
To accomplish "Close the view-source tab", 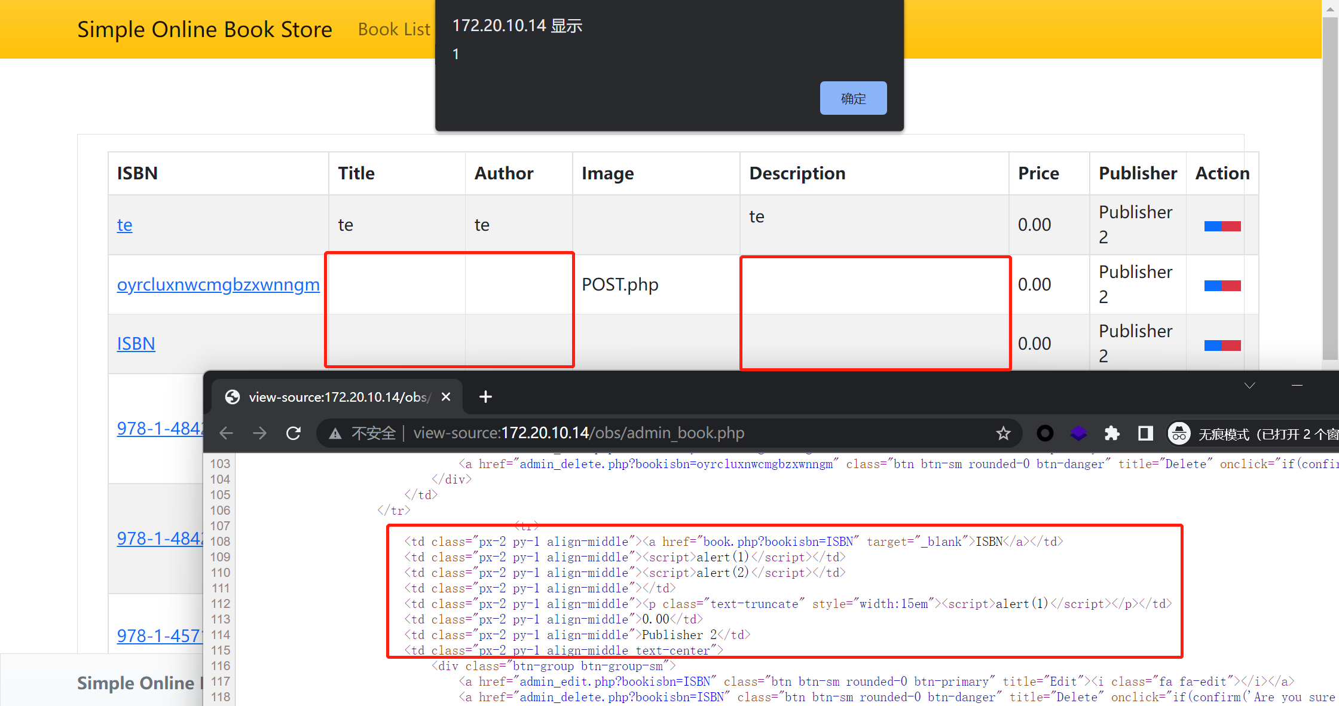I will click(446, 397).
